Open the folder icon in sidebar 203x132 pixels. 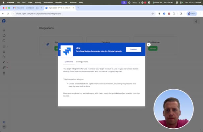pyautogui.click(x=4, y=35)
